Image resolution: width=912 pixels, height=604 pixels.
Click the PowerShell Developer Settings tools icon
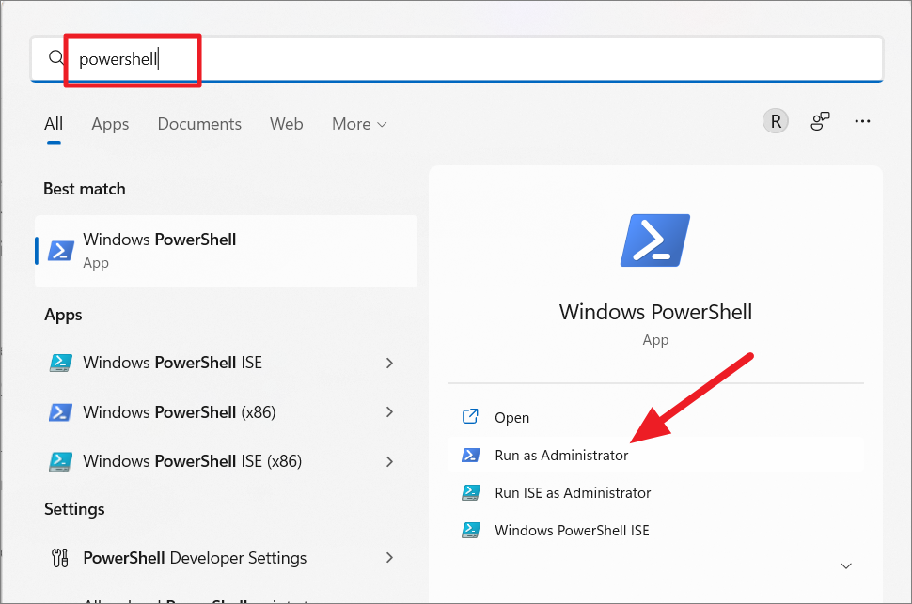click(60, 558)
